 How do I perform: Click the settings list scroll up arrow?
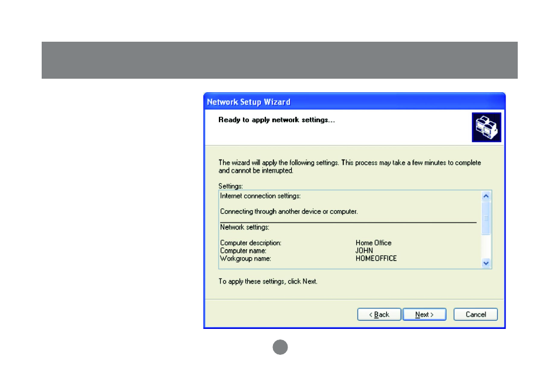point(485,196)
